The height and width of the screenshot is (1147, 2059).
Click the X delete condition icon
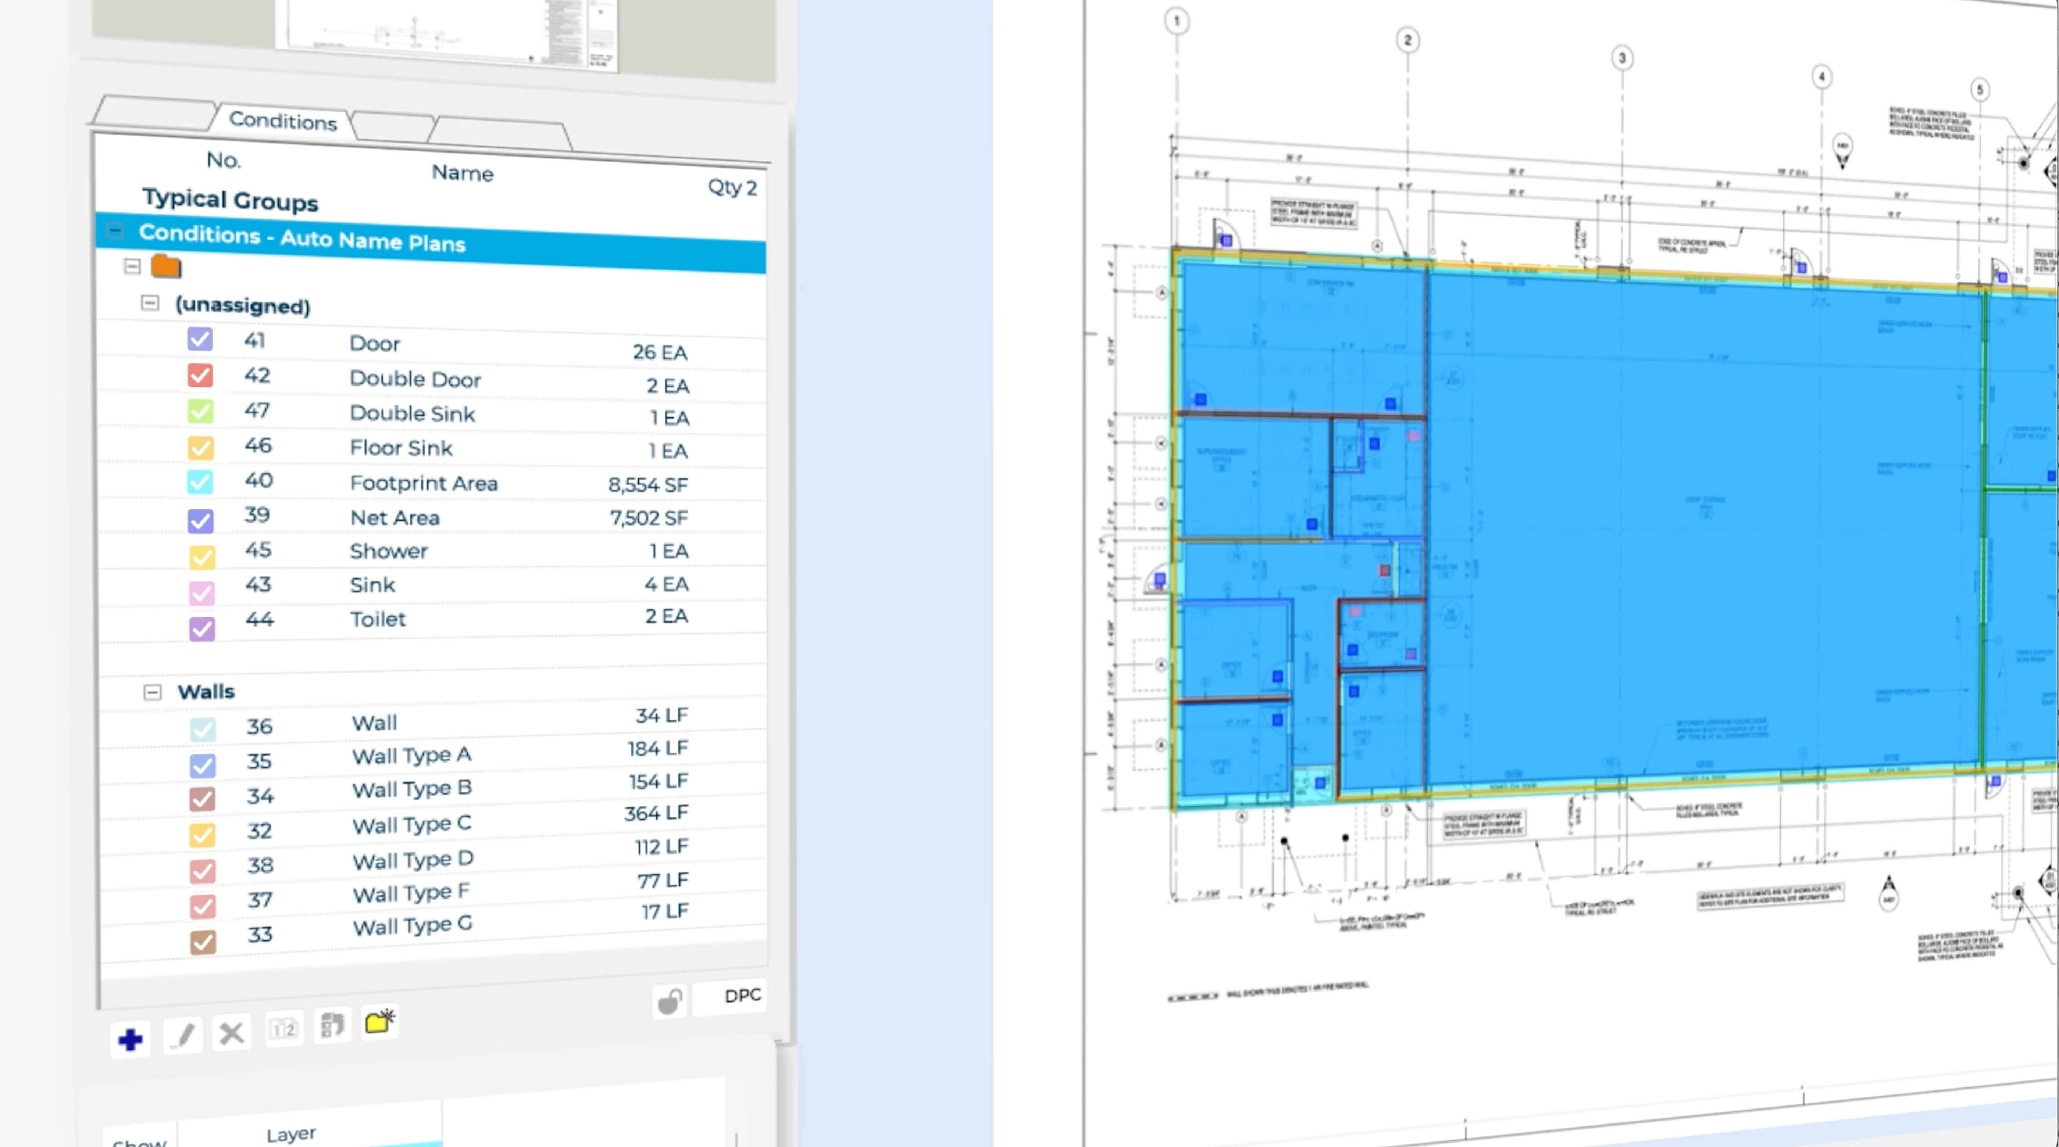pos(232,1033)
